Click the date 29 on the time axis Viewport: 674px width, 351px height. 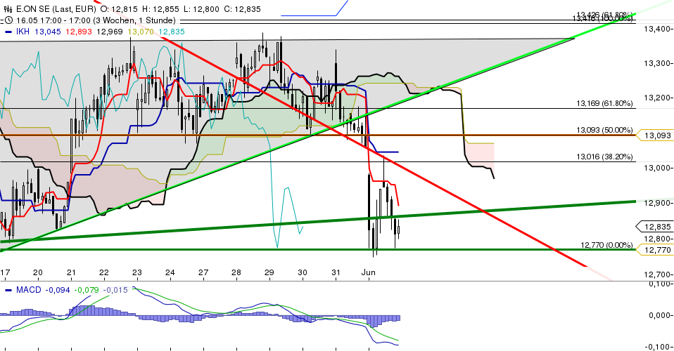click(x=269, y=272)
